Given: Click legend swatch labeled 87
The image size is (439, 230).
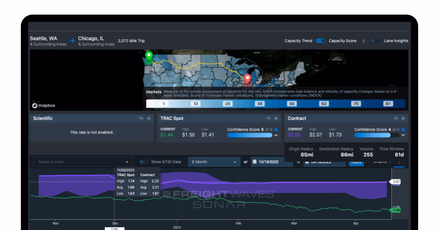Looking at the screenshot, I should click(388, 104).
